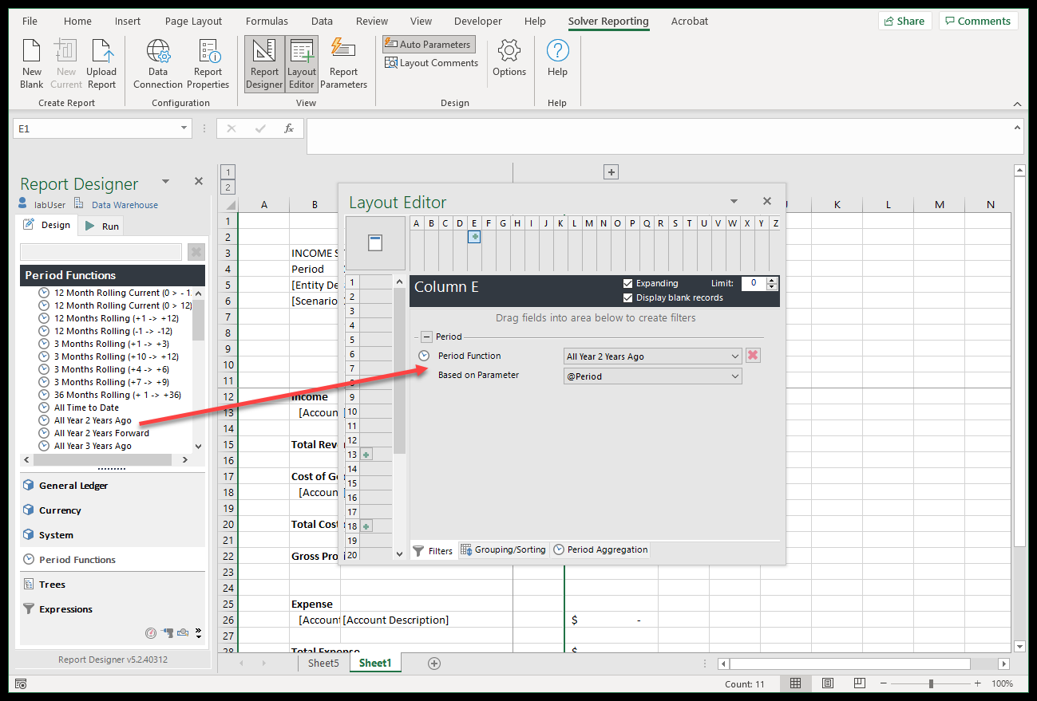Open the Based on Parameter dropdown
1037x701 pixels.
[x=734, y=376]
